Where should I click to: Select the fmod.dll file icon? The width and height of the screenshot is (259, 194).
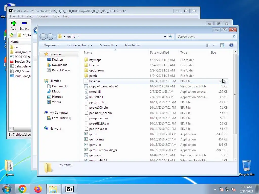point(86,91)
